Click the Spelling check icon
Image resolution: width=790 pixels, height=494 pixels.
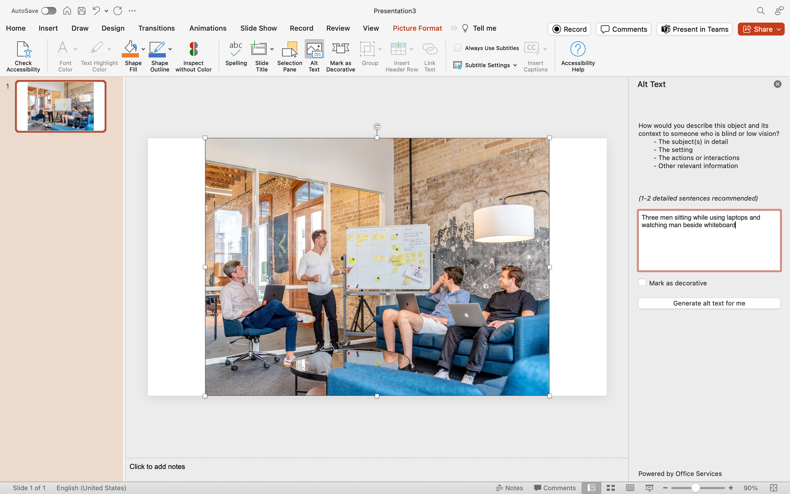pos(236,56)
